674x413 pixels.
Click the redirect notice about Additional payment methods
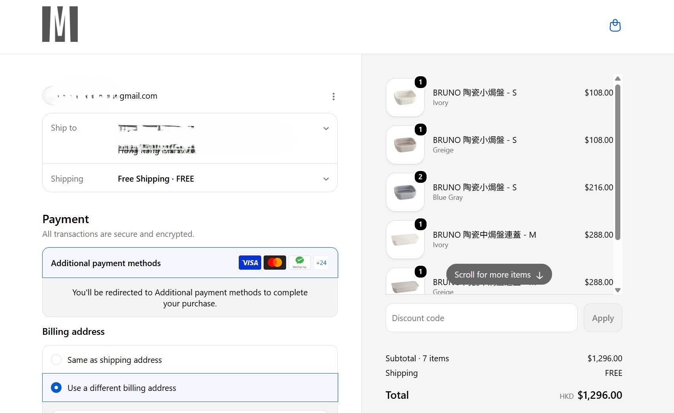[190, 298]
